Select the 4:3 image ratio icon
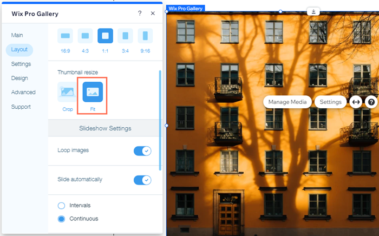379x236 pixels. [x=85, y=36]
